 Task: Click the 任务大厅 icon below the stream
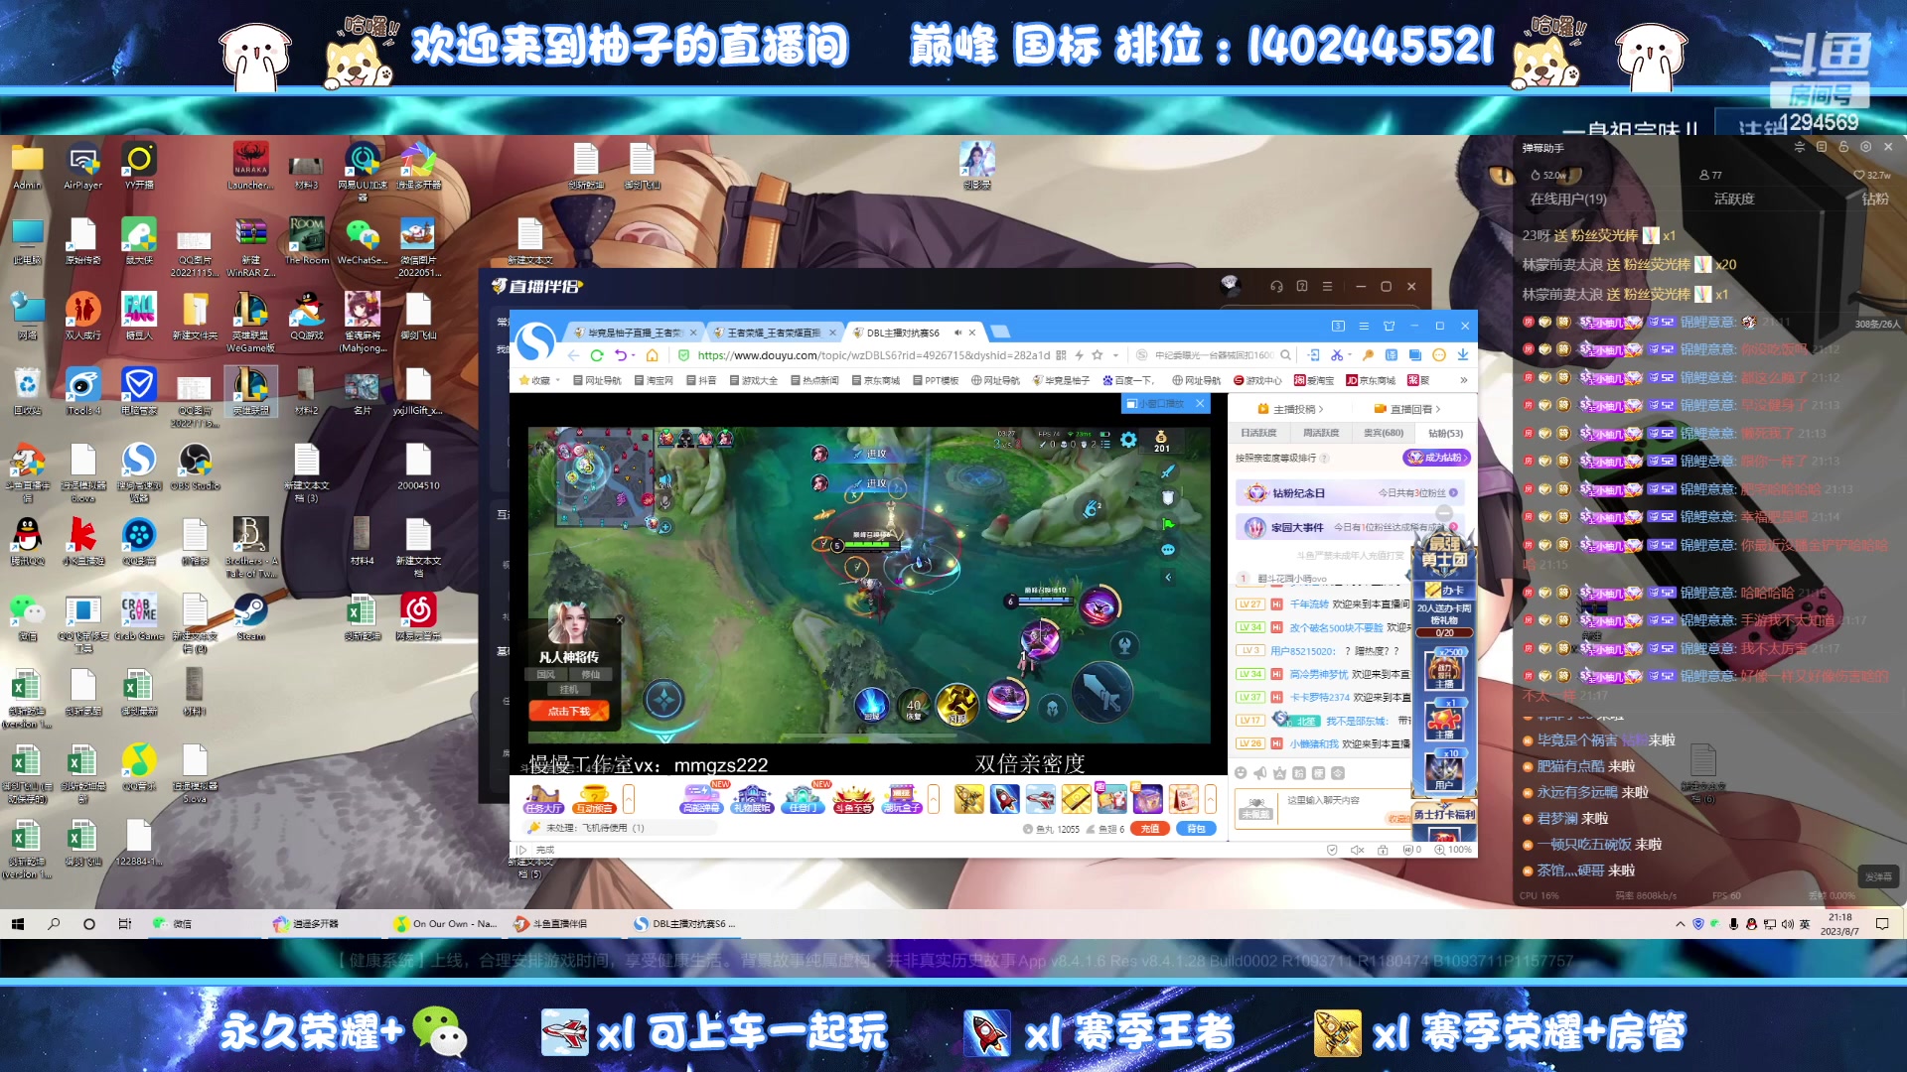coord(543,799)
